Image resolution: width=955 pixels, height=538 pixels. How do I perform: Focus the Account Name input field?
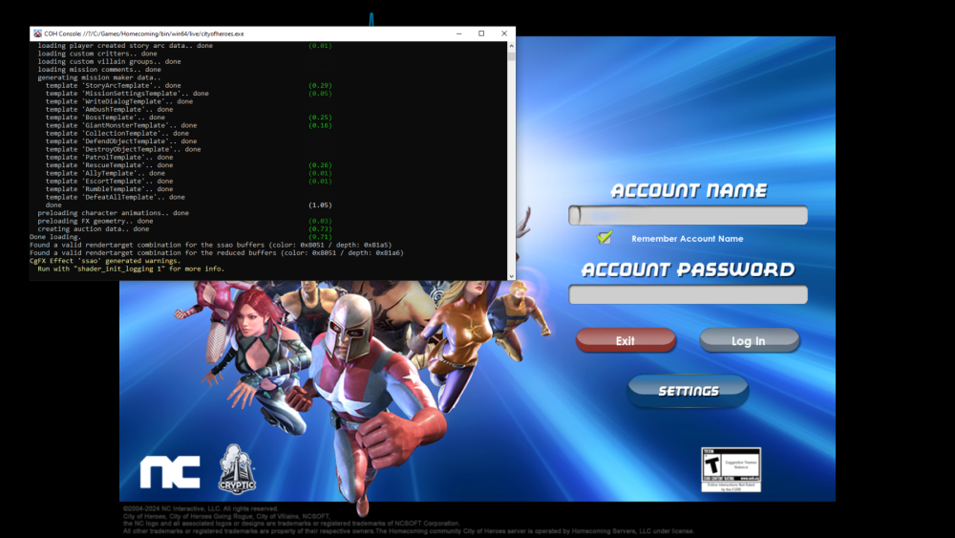point(688,215)
